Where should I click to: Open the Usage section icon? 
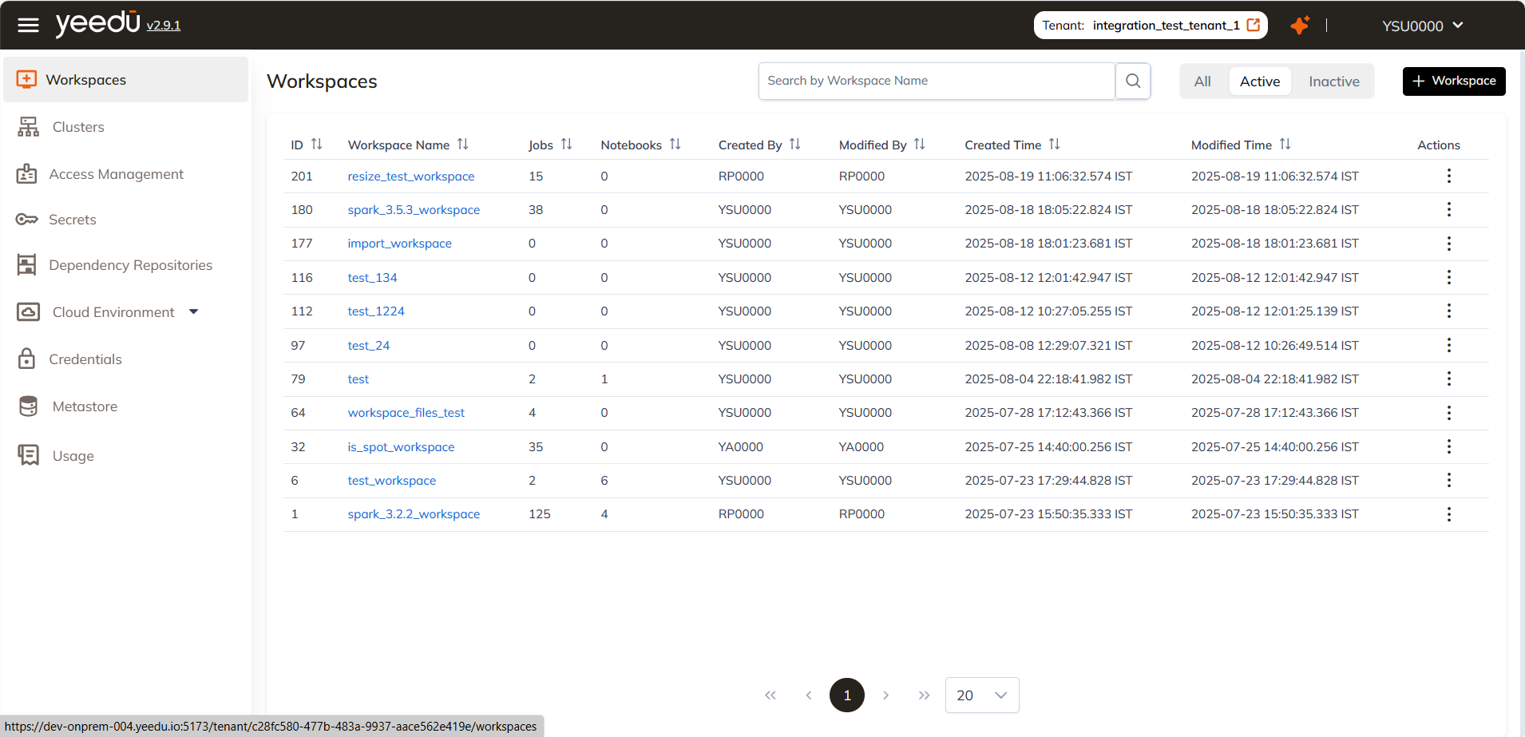tap(27, 454)
